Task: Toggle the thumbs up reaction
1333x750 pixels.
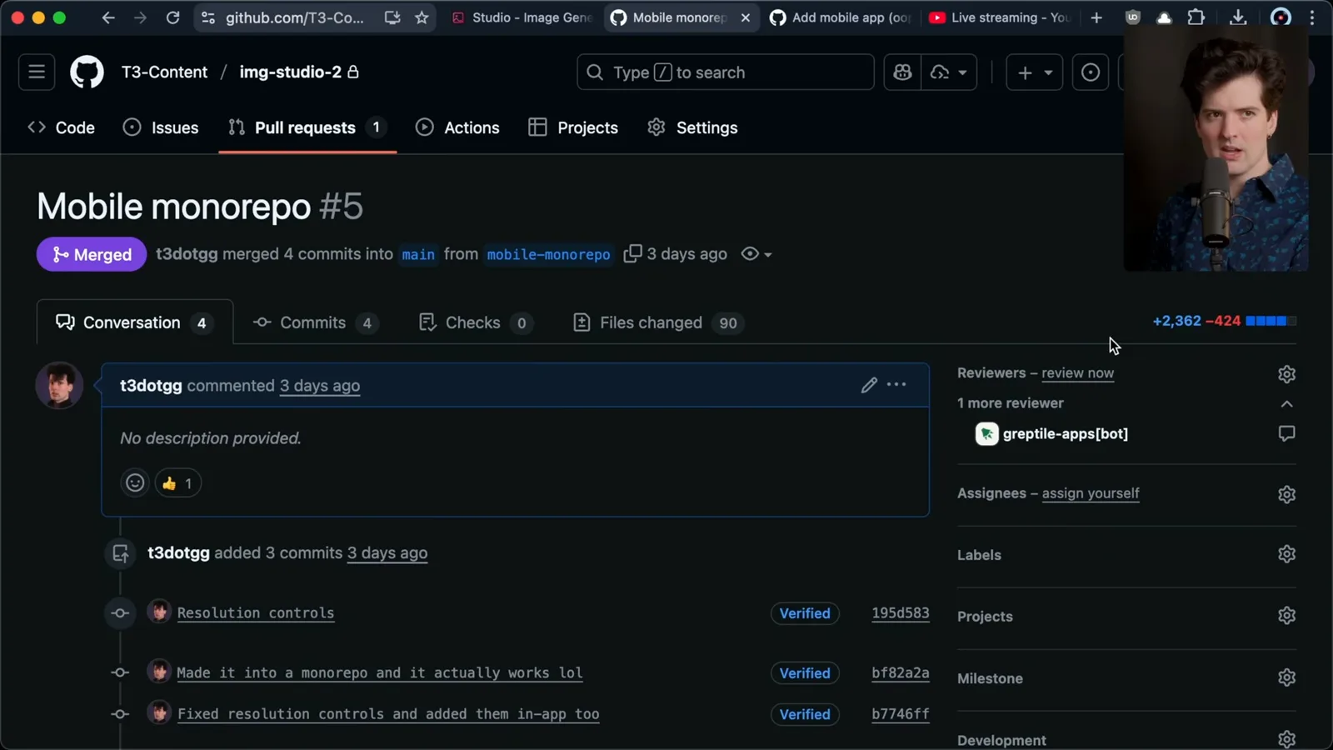Action: click(x=177, y=483)
